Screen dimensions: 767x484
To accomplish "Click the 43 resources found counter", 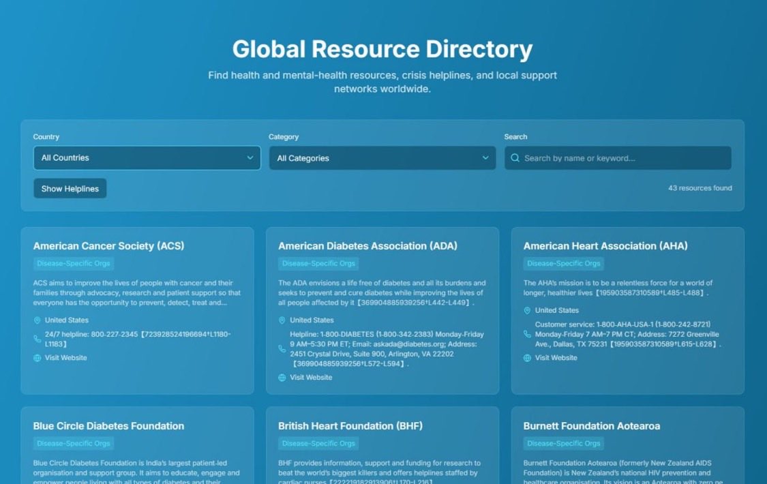I will coord(700,188).
